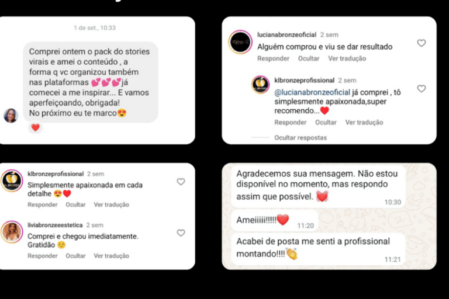Click heart reaction under the direct message
This screenshot has width=449, height=299.
35,128
